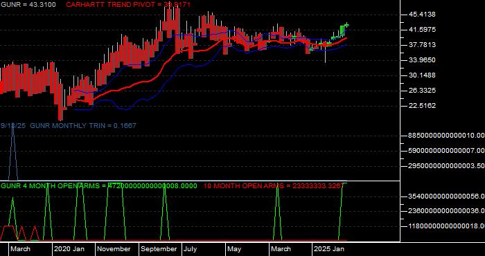The width and height of the screenshot is (485, 256).
Task: Click the GUNR = 43.3100 price label
Action: [28, 5]
